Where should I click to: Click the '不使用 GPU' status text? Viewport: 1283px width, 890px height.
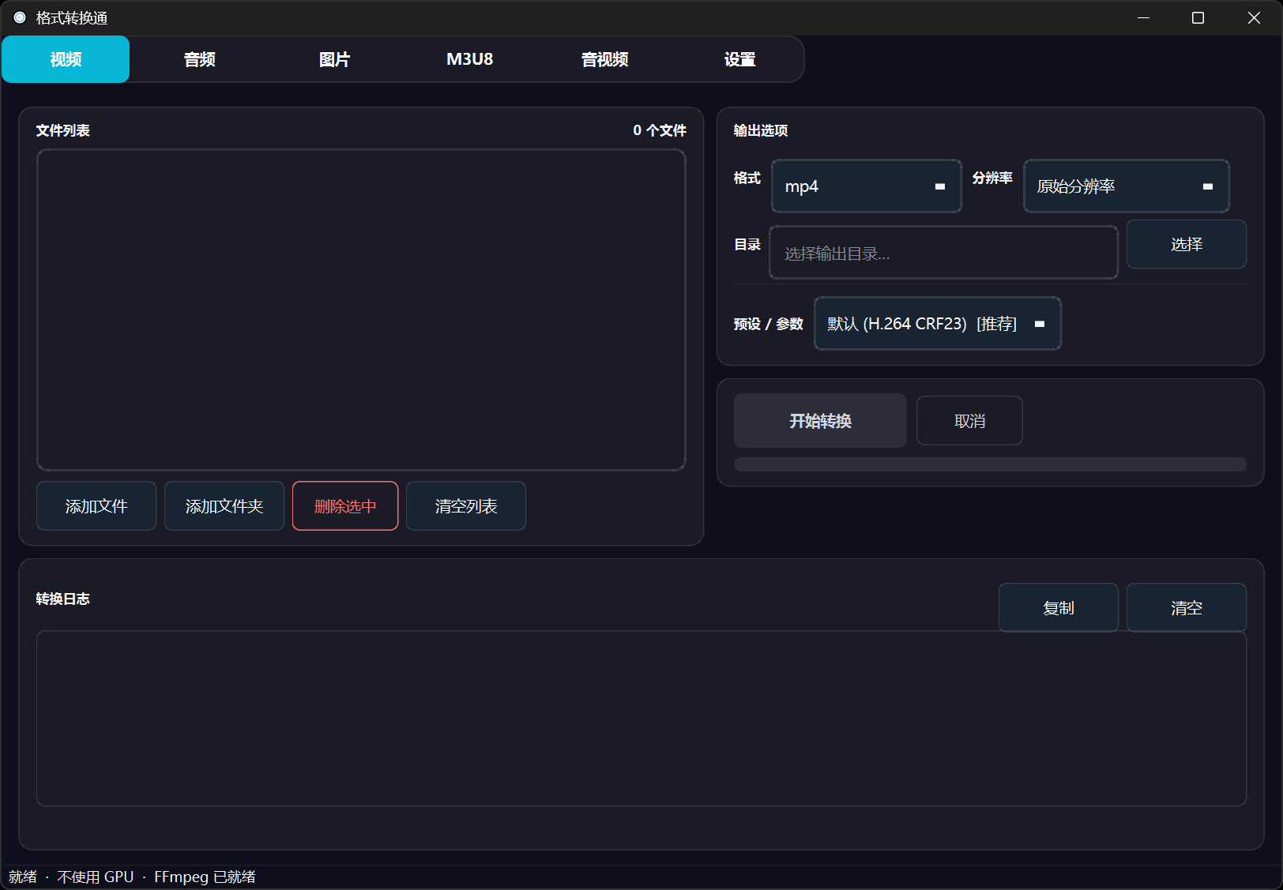click(96, 877)
